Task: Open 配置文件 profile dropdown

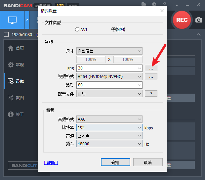Action: (x=109, y=94)
